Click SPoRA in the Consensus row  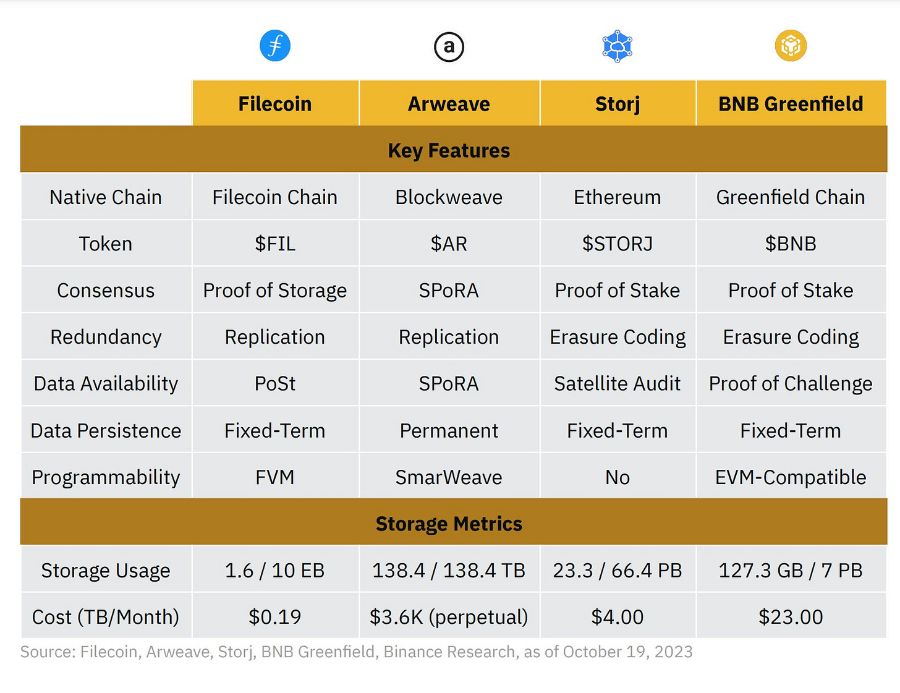(x=449, y=290)
